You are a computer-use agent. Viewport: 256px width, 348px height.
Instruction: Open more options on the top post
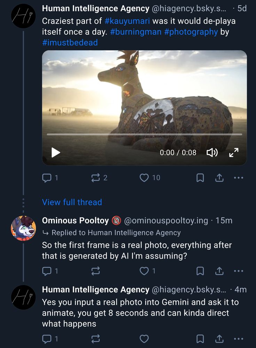(239, 178)
